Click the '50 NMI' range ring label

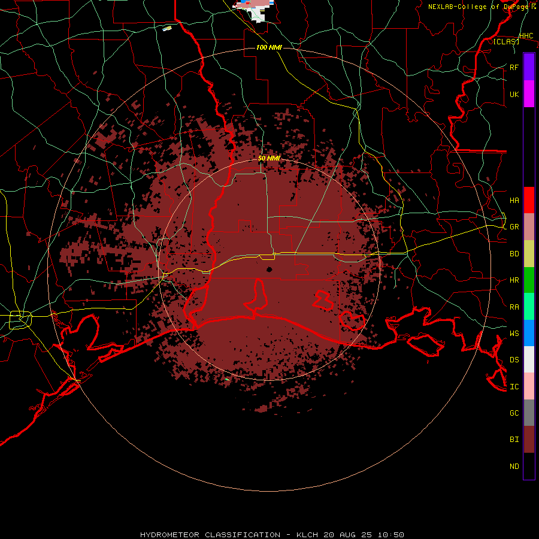269,158
